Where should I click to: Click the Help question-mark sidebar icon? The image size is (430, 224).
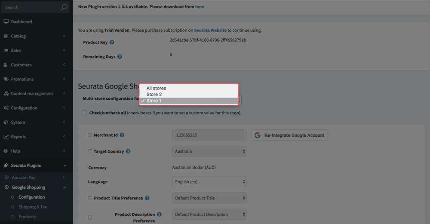coord(6,151)
